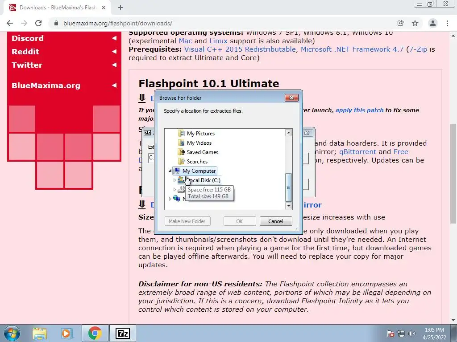Open the Windows Start menu
Viewport: 457px width, 342px height.
(12, 333)
